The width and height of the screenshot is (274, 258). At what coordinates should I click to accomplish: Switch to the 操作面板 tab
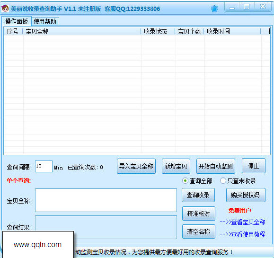pos(17,21)
